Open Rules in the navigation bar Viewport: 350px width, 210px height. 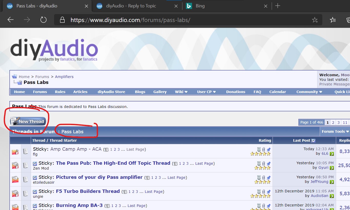pos(60,92)
